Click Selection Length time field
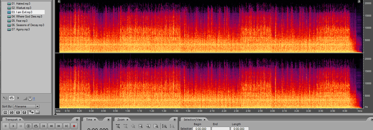The width and height of the screenshot is (373, 130). 240,129
